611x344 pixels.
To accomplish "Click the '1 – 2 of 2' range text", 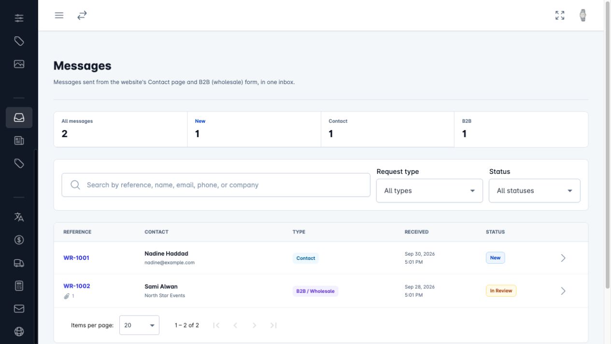I will click(x=187, y=325).
